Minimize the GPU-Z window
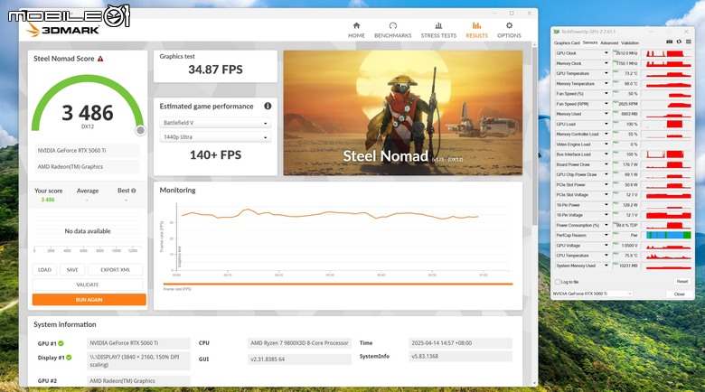 (x=651, y=32)
